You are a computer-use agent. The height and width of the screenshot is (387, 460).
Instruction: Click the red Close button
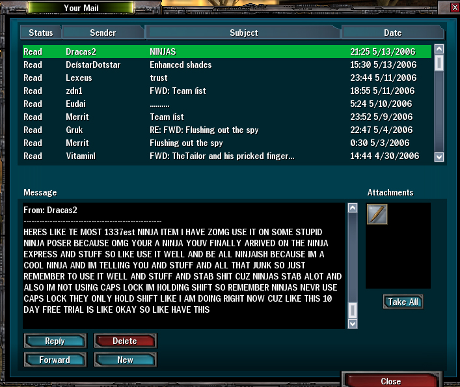pyautogui.click(x=392, y=380)
